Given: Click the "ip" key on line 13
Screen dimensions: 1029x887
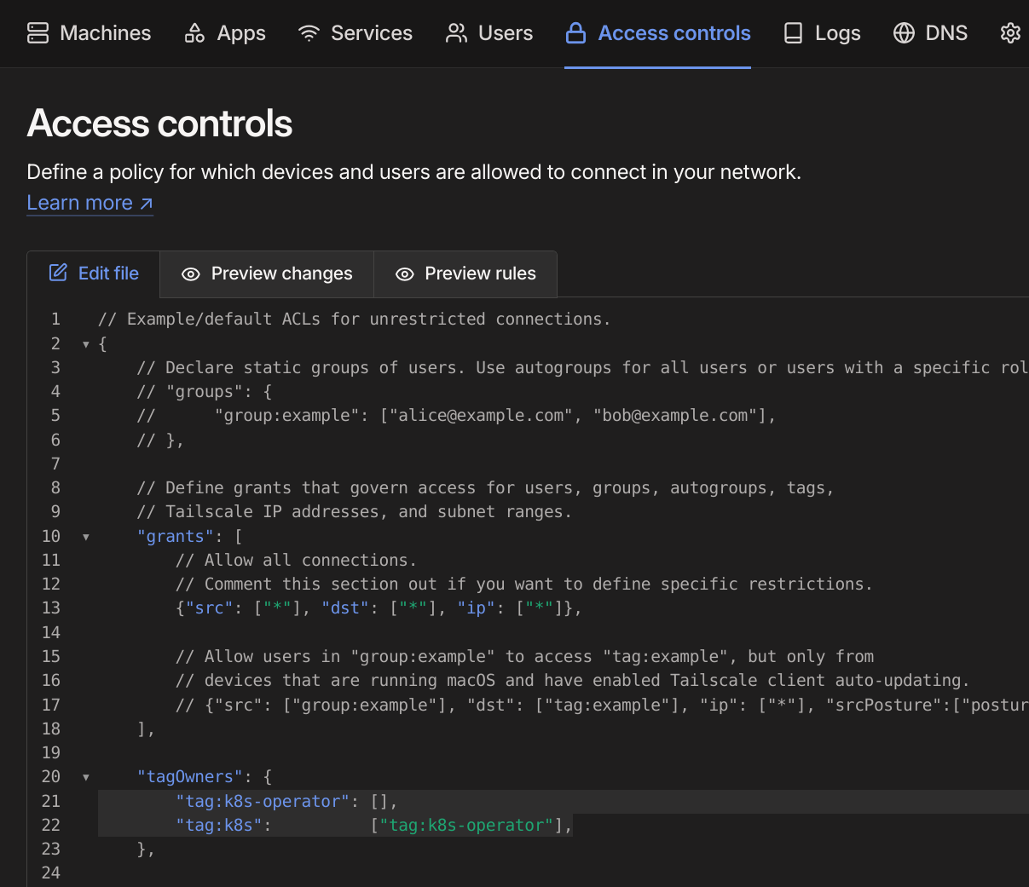Looking at the screenshot, I should (477, 608).
